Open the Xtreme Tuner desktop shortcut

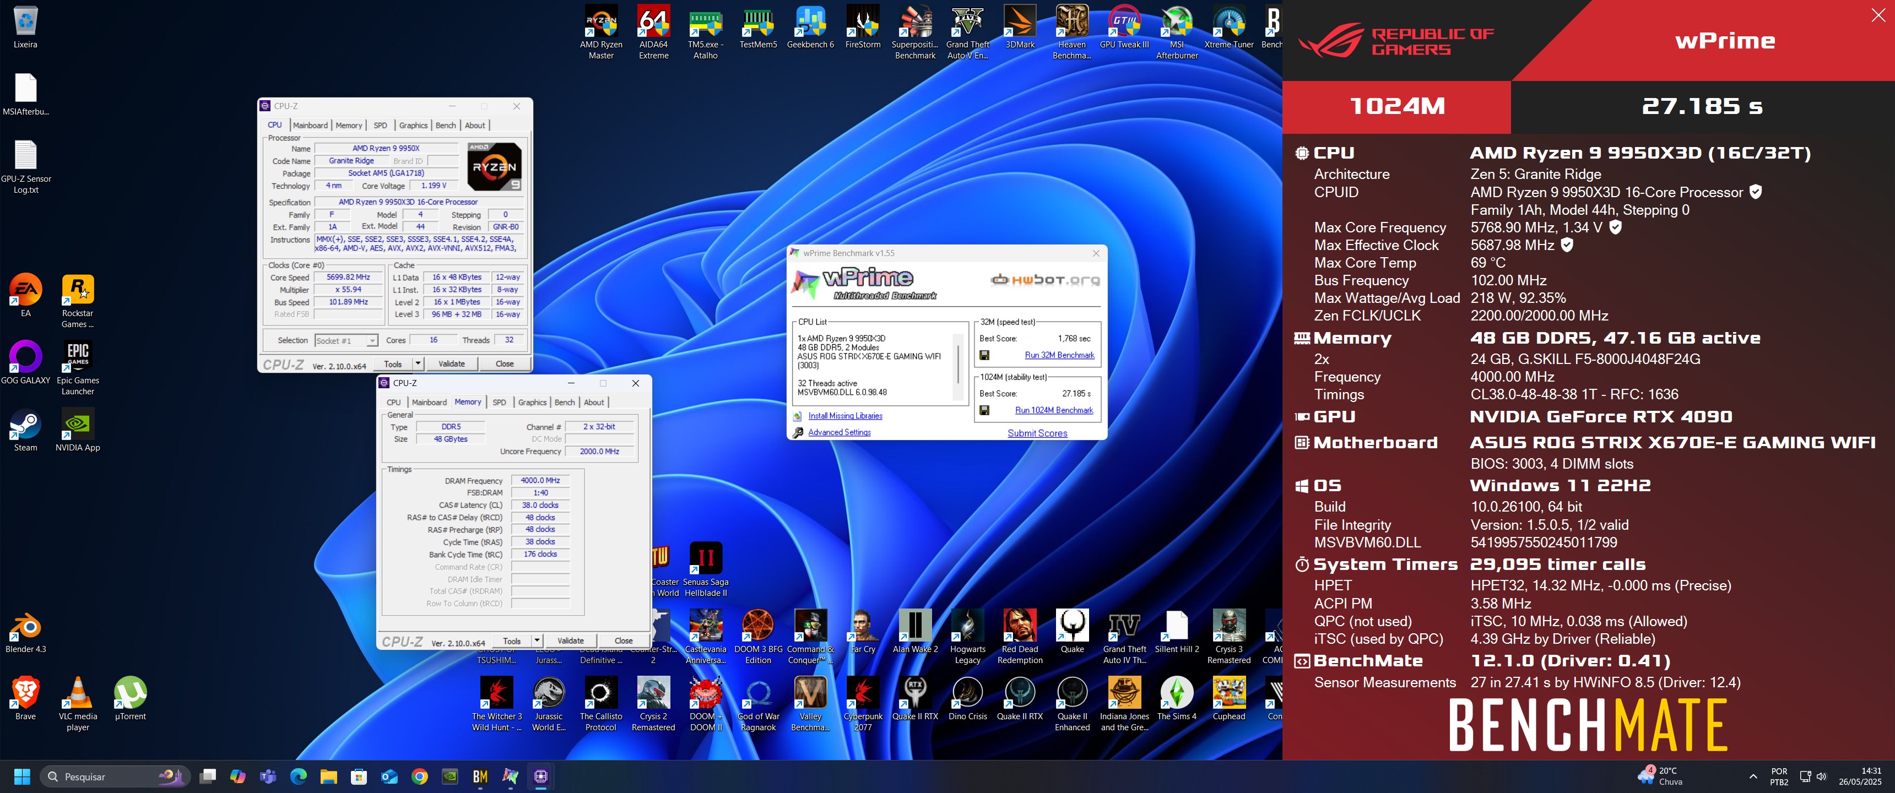tap(1228, 27)
